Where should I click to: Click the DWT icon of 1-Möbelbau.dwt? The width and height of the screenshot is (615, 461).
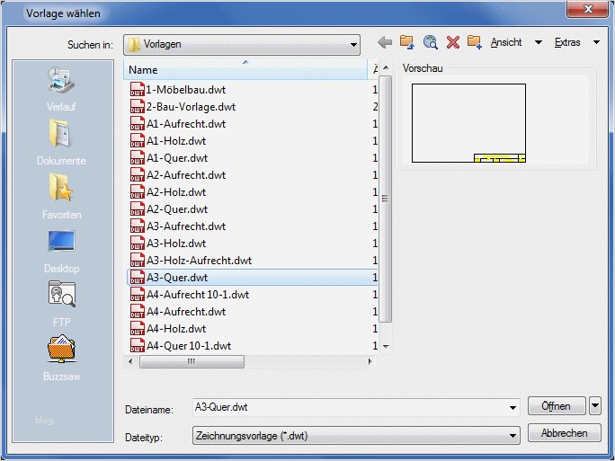(138, 89)
